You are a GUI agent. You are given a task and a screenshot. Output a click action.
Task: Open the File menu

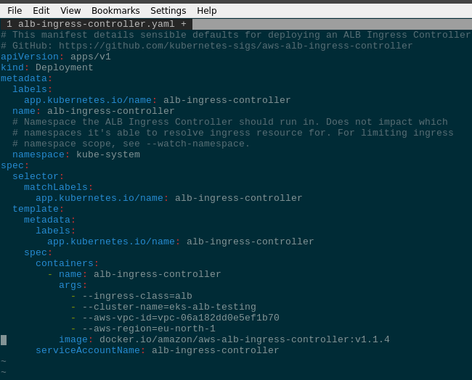(x=15, y=11)
